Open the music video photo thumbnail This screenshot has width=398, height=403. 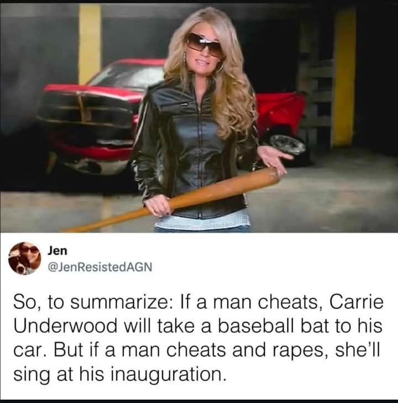point(199,118)
